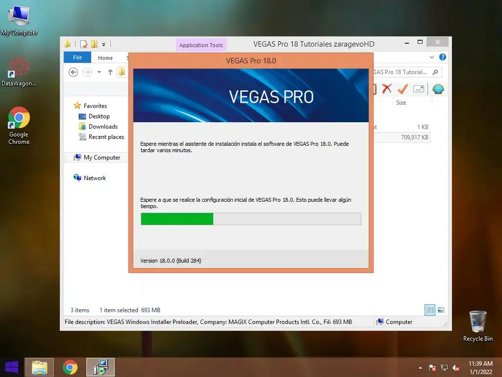Click the '3 items' status bar text
Image resolution: width=502 pixels, height=377 pixels.
click(x=80, y=310)
